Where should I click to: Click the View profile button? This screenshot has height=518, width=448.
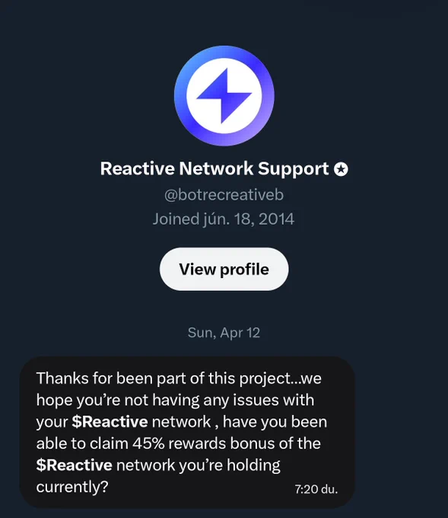pos(224,269)
